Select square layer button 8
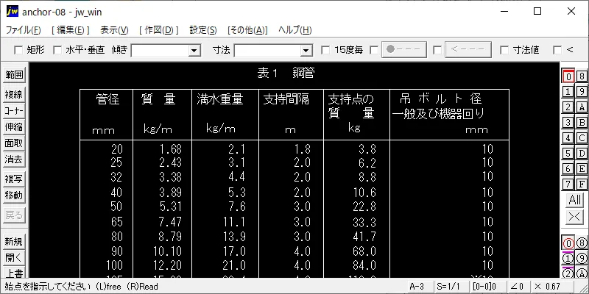 [582, 76]
